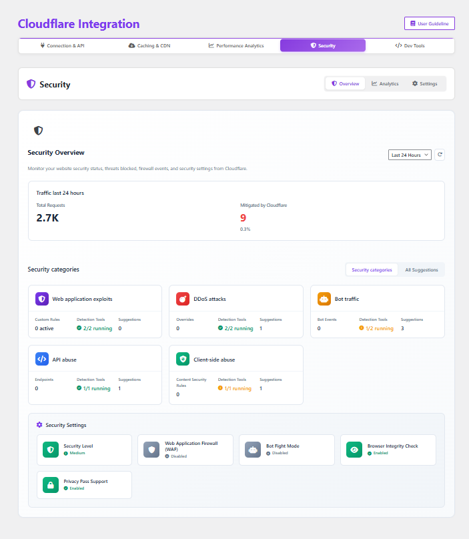Open the Settings sub-tab
This screenshot has width=469, height=539.
click(x=425, y=83)
